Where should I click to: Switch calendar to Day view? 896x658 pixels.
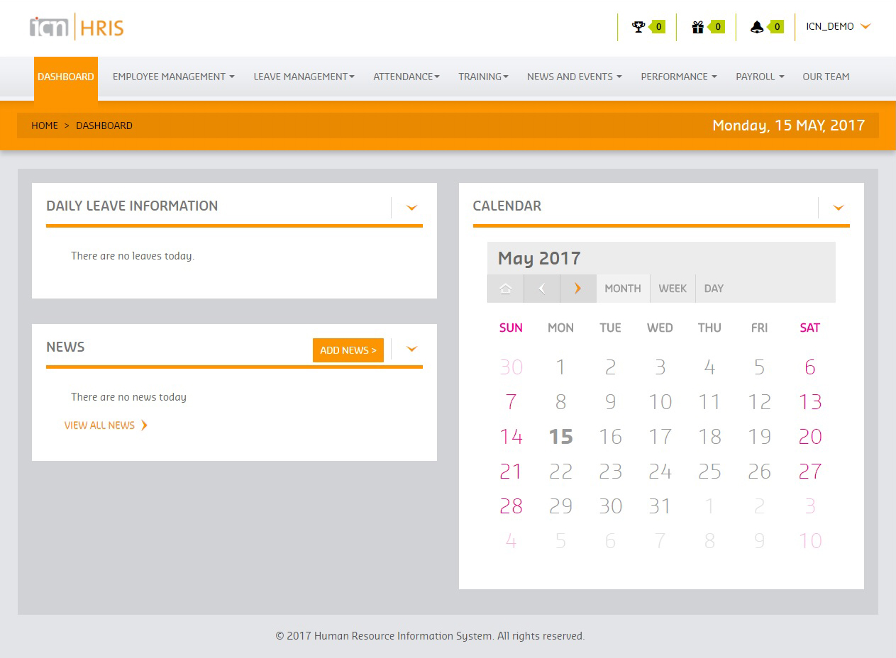(714, 289)
